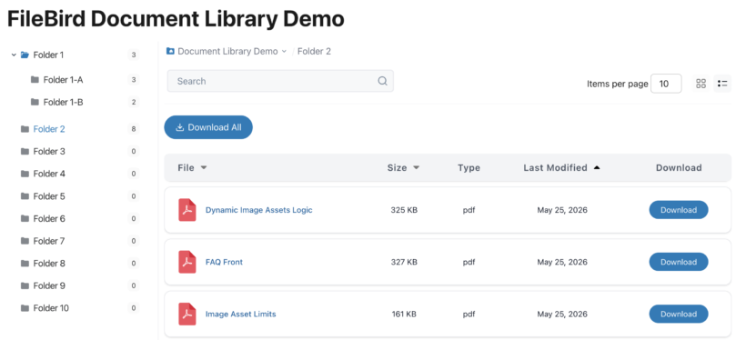
Task: Download the Image Asset Limits file
Action: coord(679,314)
